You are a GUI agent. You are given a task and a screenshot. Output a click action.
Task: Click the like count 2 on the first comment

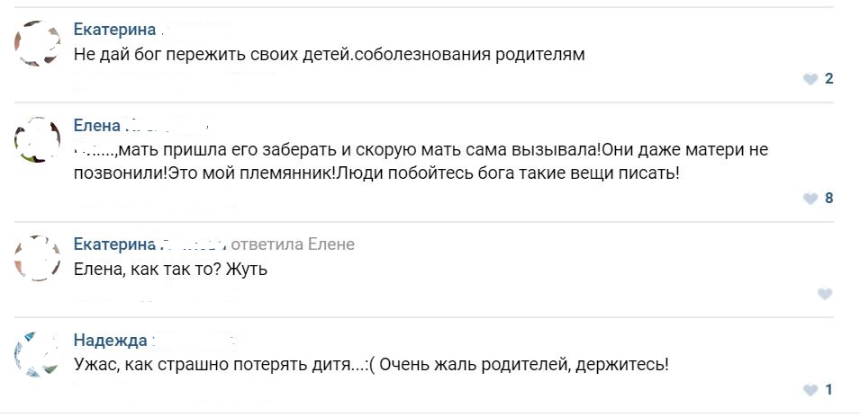(x=829, y=79)
